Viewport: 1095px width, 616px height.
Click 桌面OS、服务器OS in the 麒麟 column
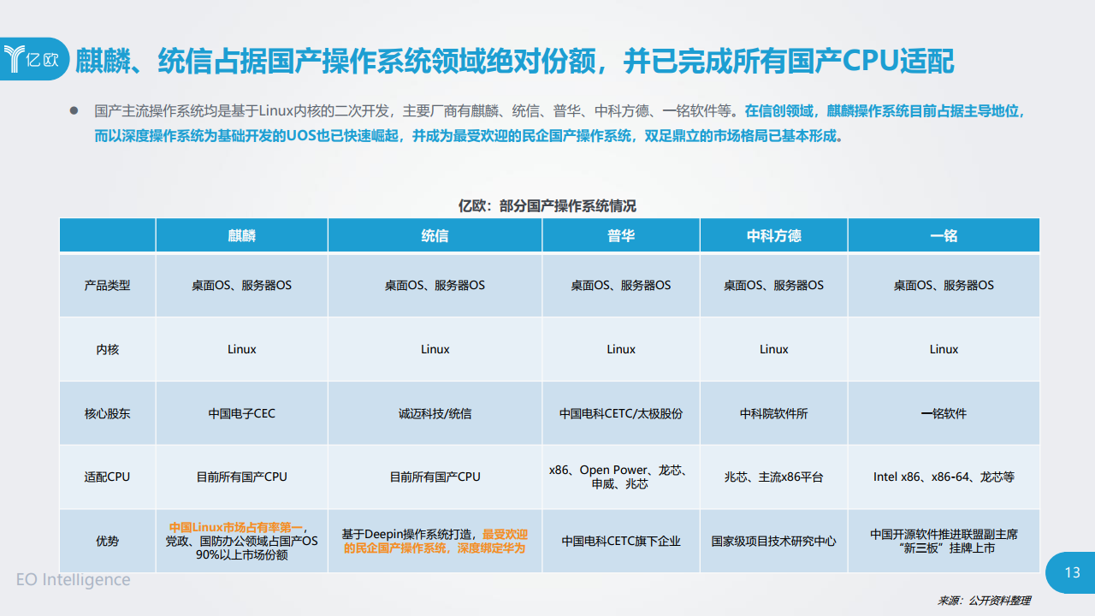click(242, 285)
